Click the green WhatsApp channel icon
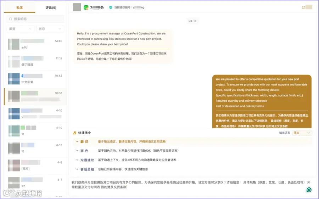 86,7
